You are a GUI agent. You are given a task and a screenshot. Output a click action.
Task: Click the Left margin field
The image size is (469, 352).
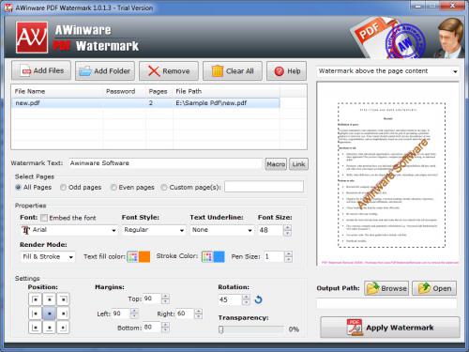121,314
